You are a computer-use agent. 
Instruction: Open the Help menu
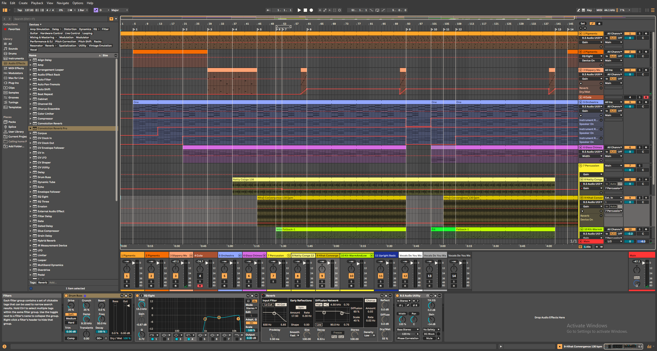tap(90, 3)
